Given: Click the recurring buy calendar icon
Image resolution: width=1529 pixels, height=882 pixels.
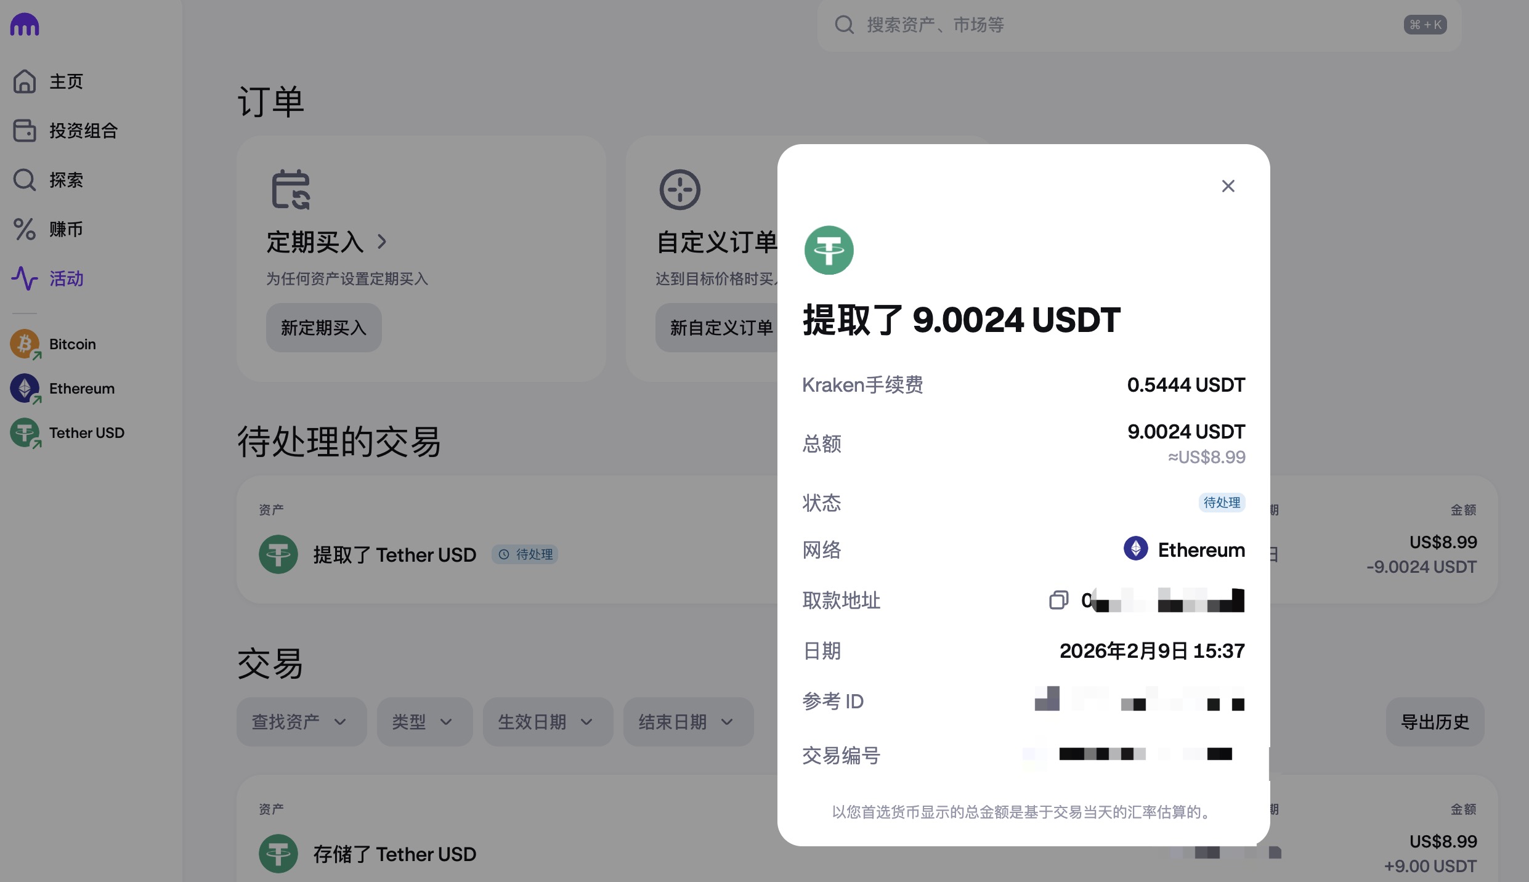Looking at the screenshot, I should 291,190.
